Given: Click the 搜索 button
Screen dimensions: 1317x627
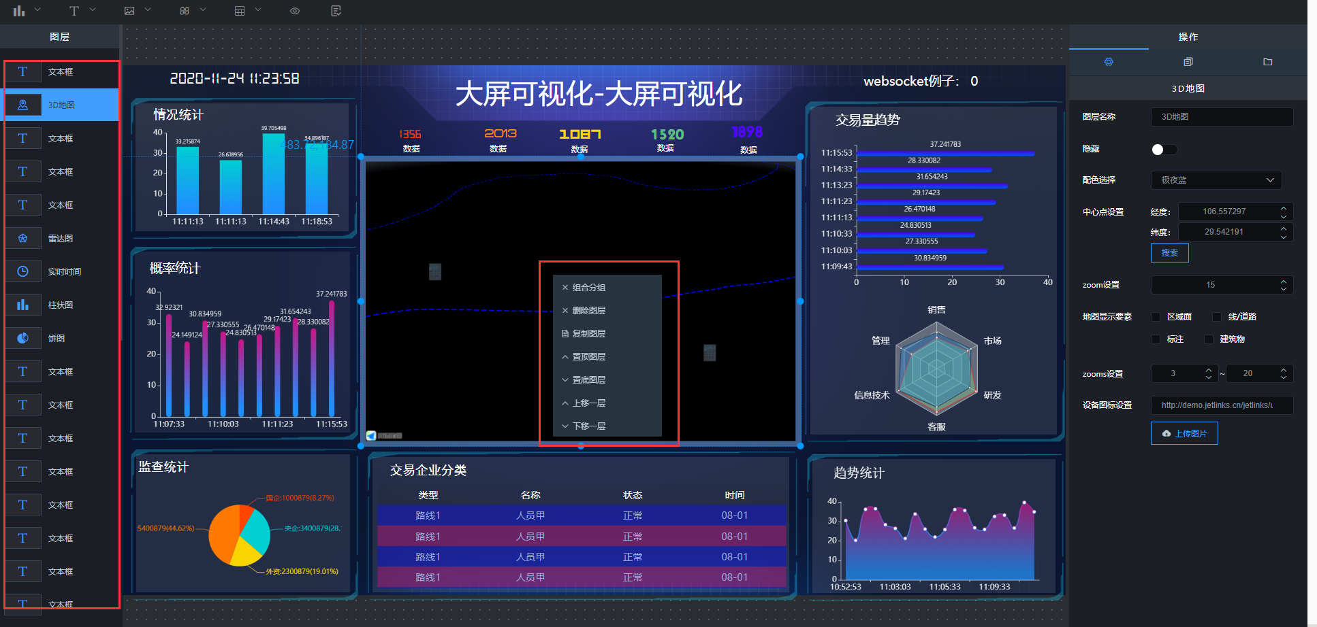Looking at the screenshot, I should click(x=1169, y=253).
